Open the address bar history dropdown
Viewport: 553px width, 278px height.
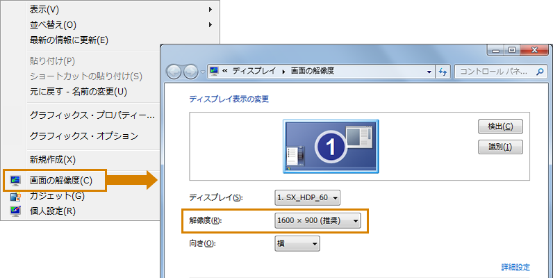coord(429,72)
